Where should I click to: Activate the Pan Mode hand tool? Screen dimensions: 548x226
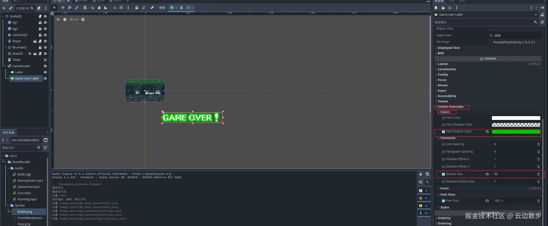click(99, 8)
